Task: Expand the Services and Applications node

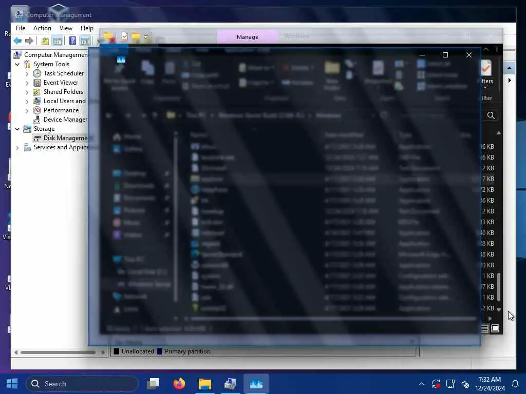Action: point(17,147)
